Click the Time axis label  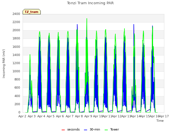(x=160, y=121)
